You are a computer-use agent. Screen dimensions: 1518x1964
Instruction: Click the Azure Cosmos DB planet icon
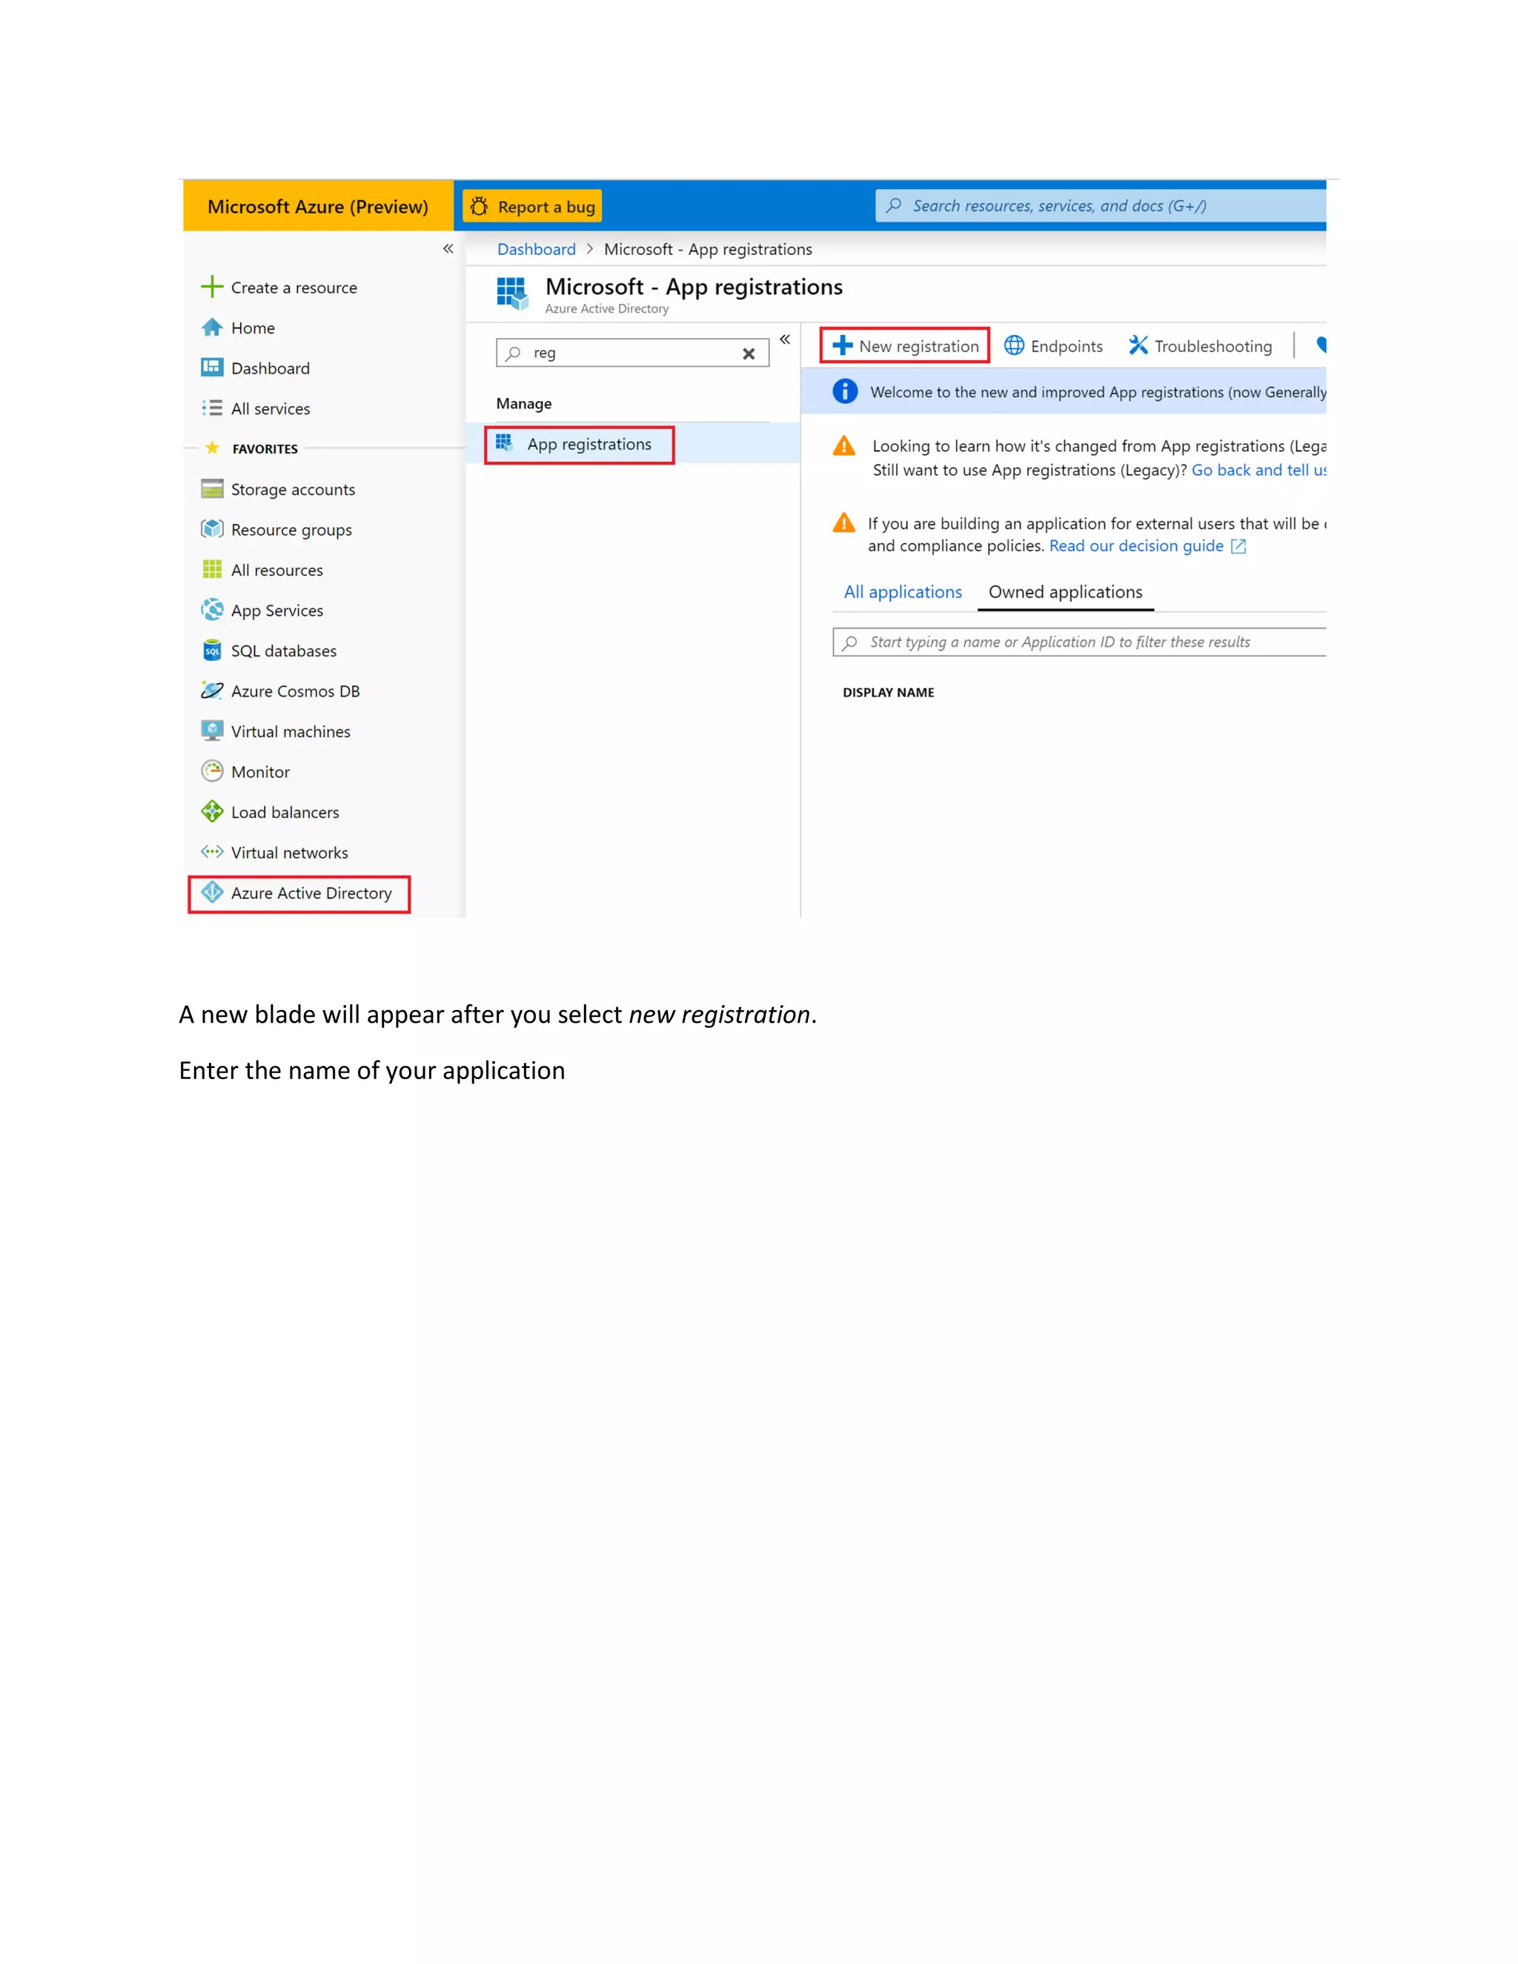(211, 691)
